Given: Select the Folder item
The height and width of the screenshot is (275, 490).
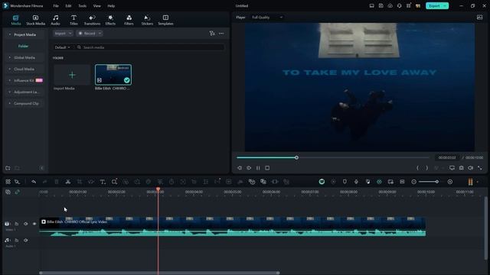Looking at the screenshot, I should coord(23,46).
